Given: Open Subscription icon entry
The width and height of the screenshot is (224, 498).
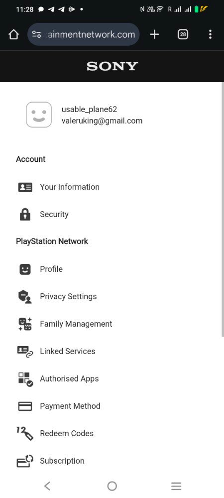Looking at the screenshot, I should coord(25,461).
